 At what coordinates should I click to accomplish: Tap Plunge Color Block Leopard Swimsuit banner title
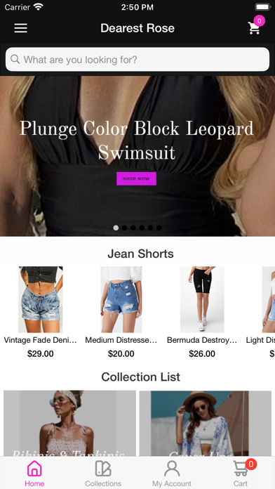point(136,141)
